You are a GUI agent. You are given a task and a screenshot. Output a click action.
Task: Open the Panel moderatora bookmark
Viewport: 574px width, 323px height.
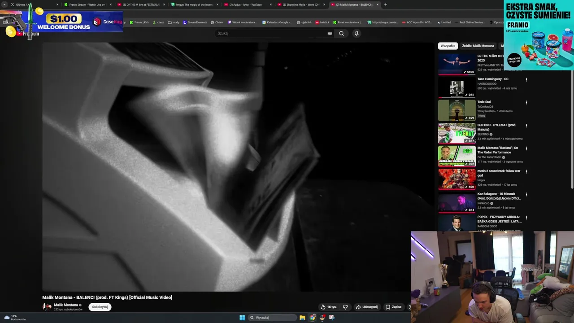point(348,22)
